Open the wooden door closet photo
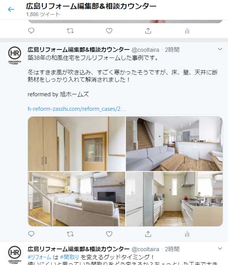This screenshot has height=265, width=228. click(x=77, y=144)
